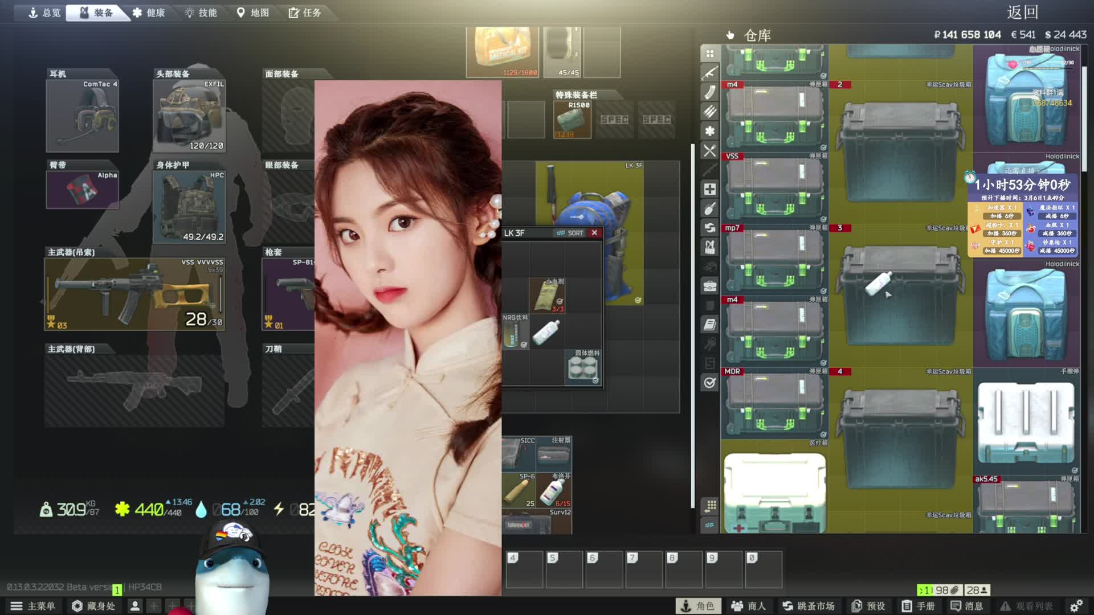Select the weapons filter icon in stash sidebar
The height and width of the screenshot is (615, 1094).
[x=709, y=73]
